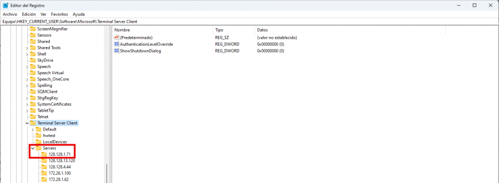Click the AuthenticationLevelOverride DWORD value icon
Viewport: 499px width, 183px height.
pyautogui.click(x=116, y=44)
